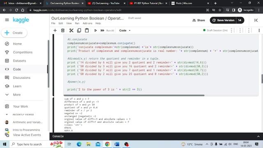Click browser back arrow
This screenshot has width=263, height=148.
(4, 10)
